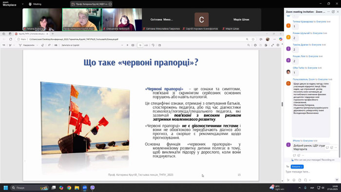The width and height of the screenshot is (341, 192).
Task: Click Olha Turko sender name in chat
Action: pyautogui.click(x=298, y=68)
